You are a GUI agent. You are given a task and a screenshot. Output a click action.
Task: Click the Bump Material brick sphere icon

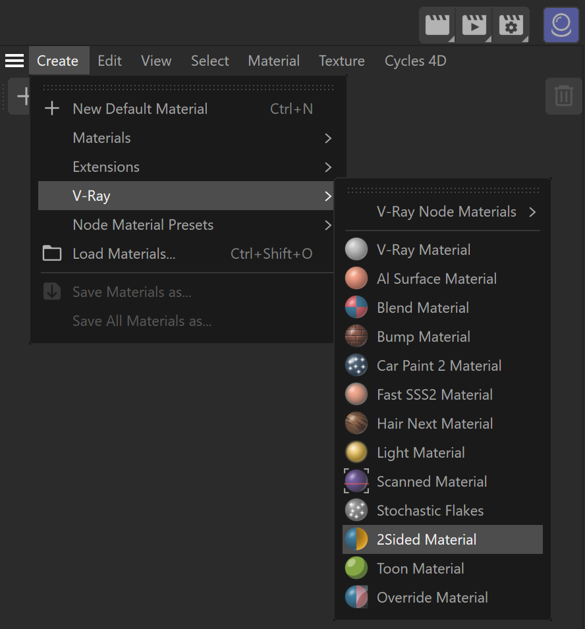pyautogui.click(x=356, y=336)
